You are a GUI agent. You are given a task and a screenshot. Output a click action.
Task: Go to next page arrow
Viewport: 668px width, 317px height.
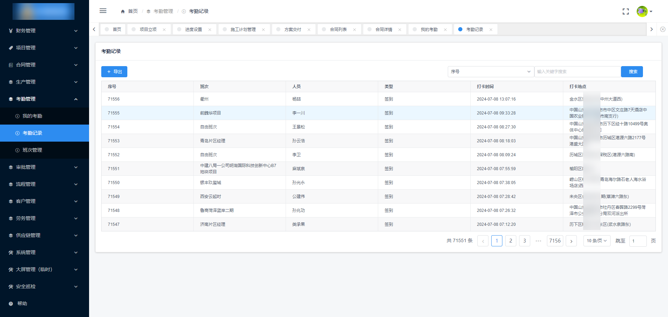(x=571, y=241)
